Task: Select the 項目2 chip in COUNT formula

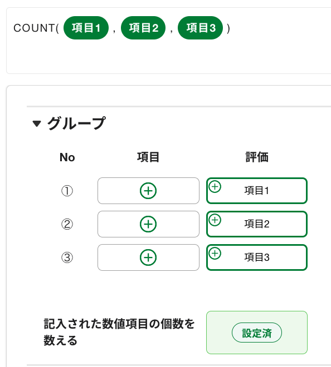Action: tap(143, 28)
